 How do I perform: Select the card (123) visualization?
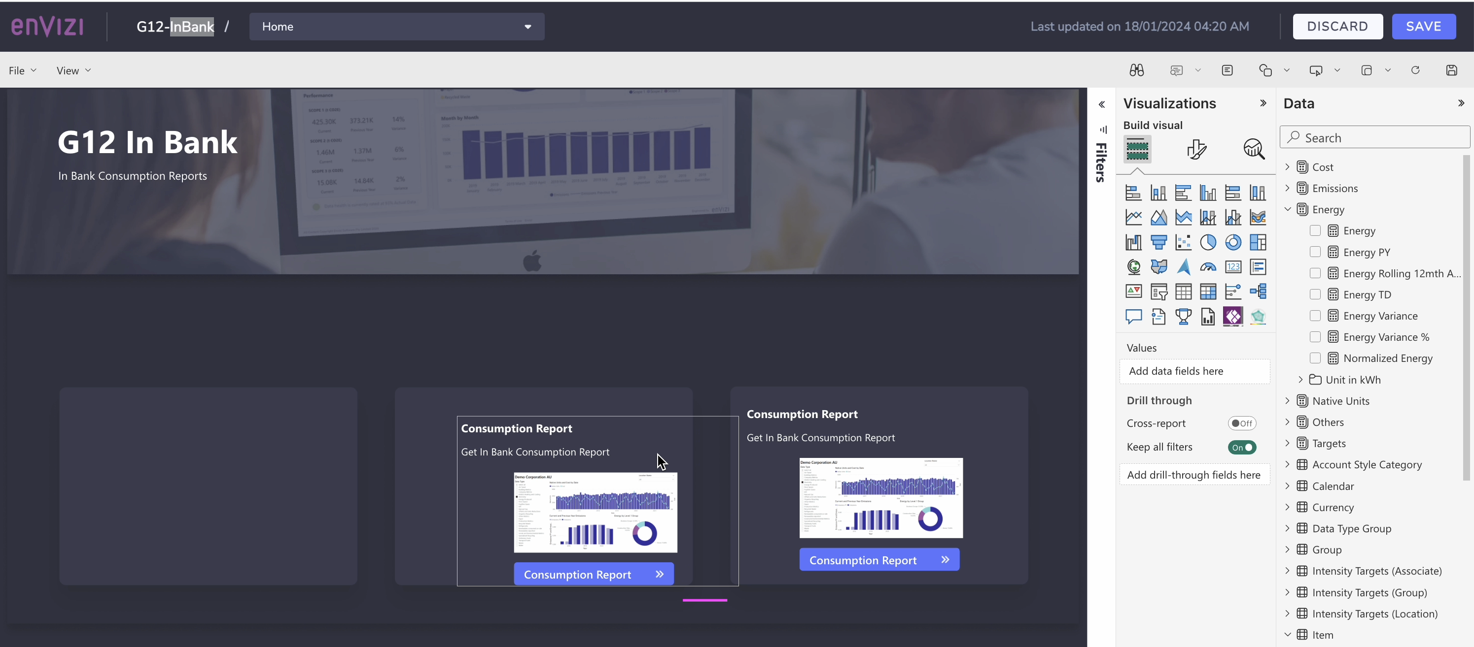[1233, 267]
